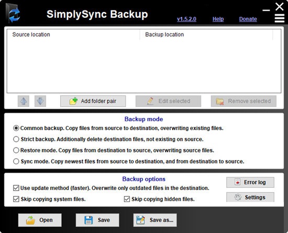Viewport: 288px width, 233px height.
Task: Open the Donate link
Action: (248, 19)
